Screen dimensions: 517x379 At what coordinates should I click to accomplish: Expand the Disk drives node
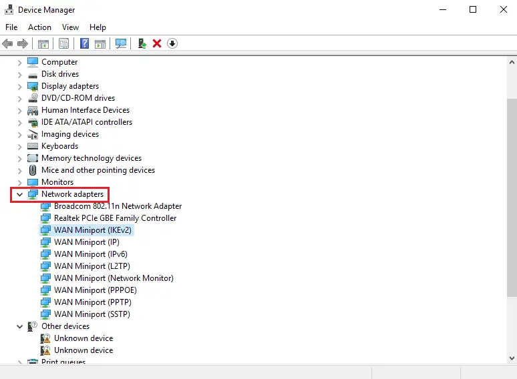(x=20, y=75)
